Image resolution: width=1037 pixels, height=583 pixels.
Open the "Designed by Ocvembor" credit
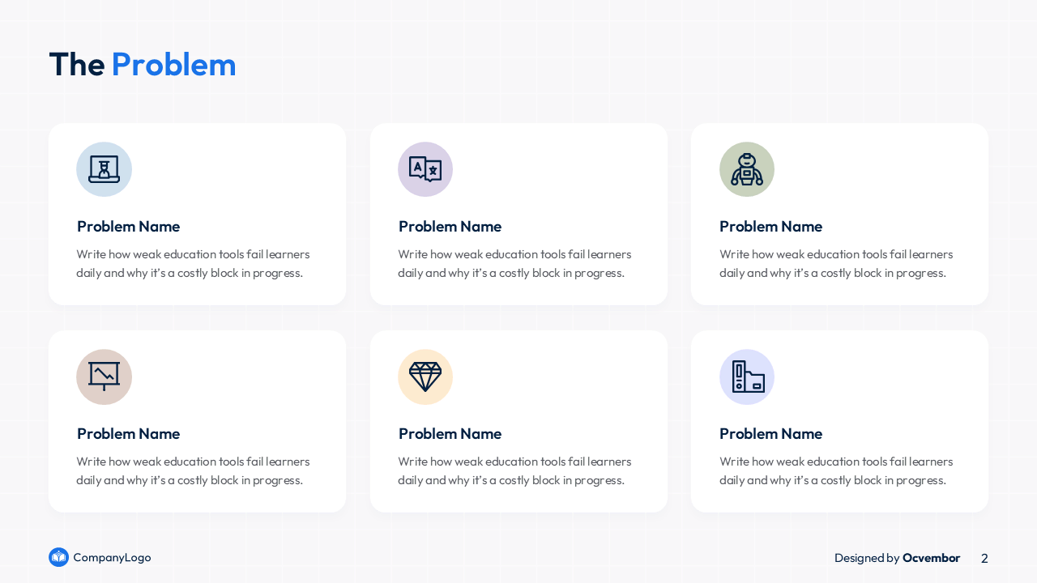[x=897, y=558]
